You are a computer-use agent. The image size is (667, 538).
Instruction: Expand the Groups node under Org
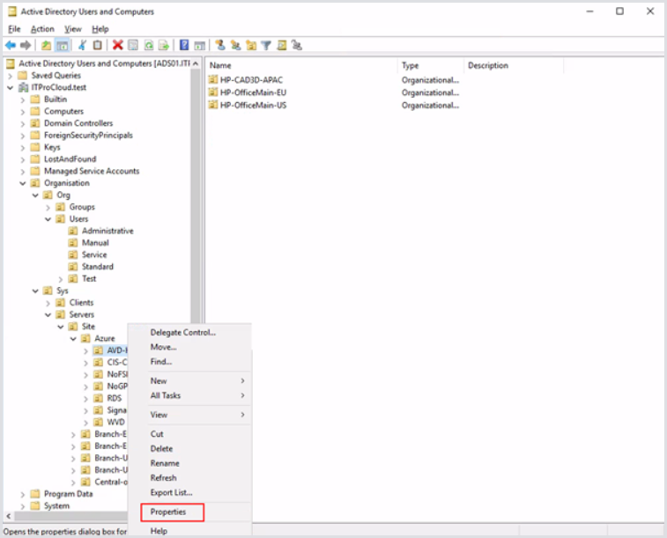48,207
